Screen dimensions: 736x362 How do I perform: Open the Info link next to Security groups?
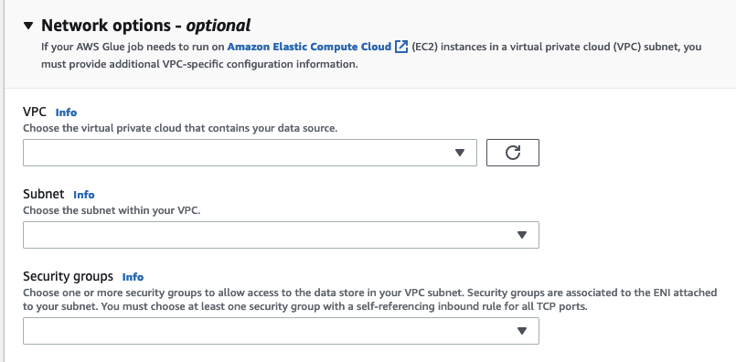pyautogui.click(x=133, y=277)
